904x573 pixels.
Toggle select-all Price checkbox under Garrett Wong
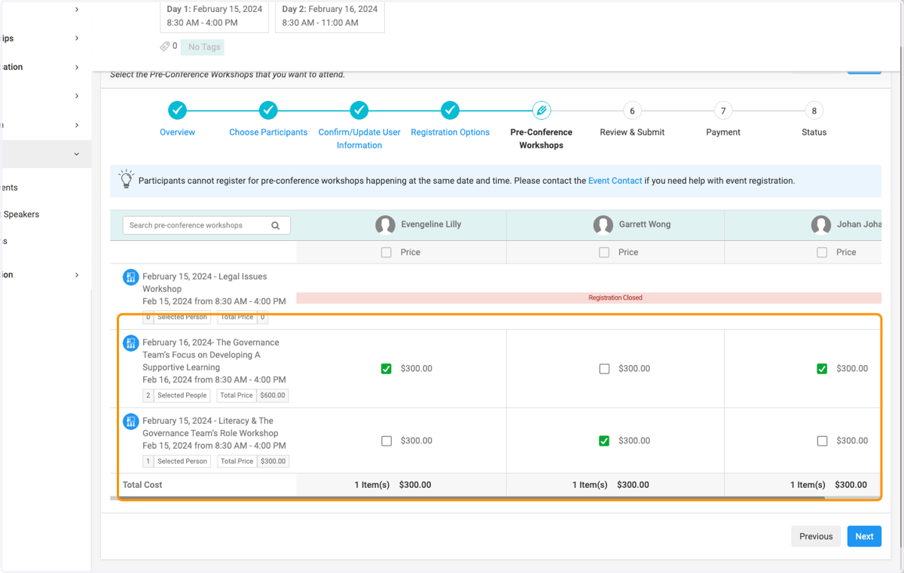(604, 252)
